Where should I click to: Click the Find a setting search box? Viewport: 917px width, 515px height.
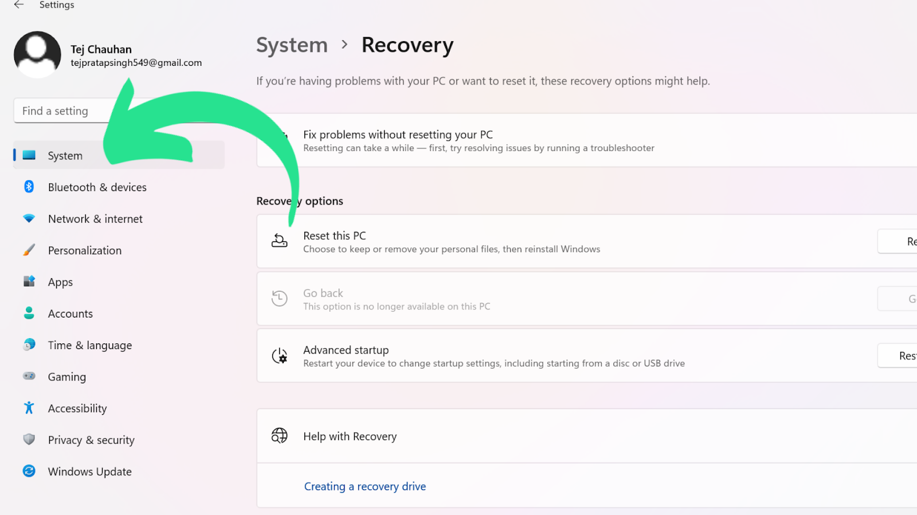63,111
